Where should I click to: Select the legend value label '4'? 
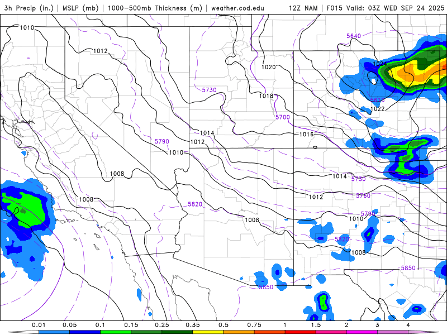point(408,325)
